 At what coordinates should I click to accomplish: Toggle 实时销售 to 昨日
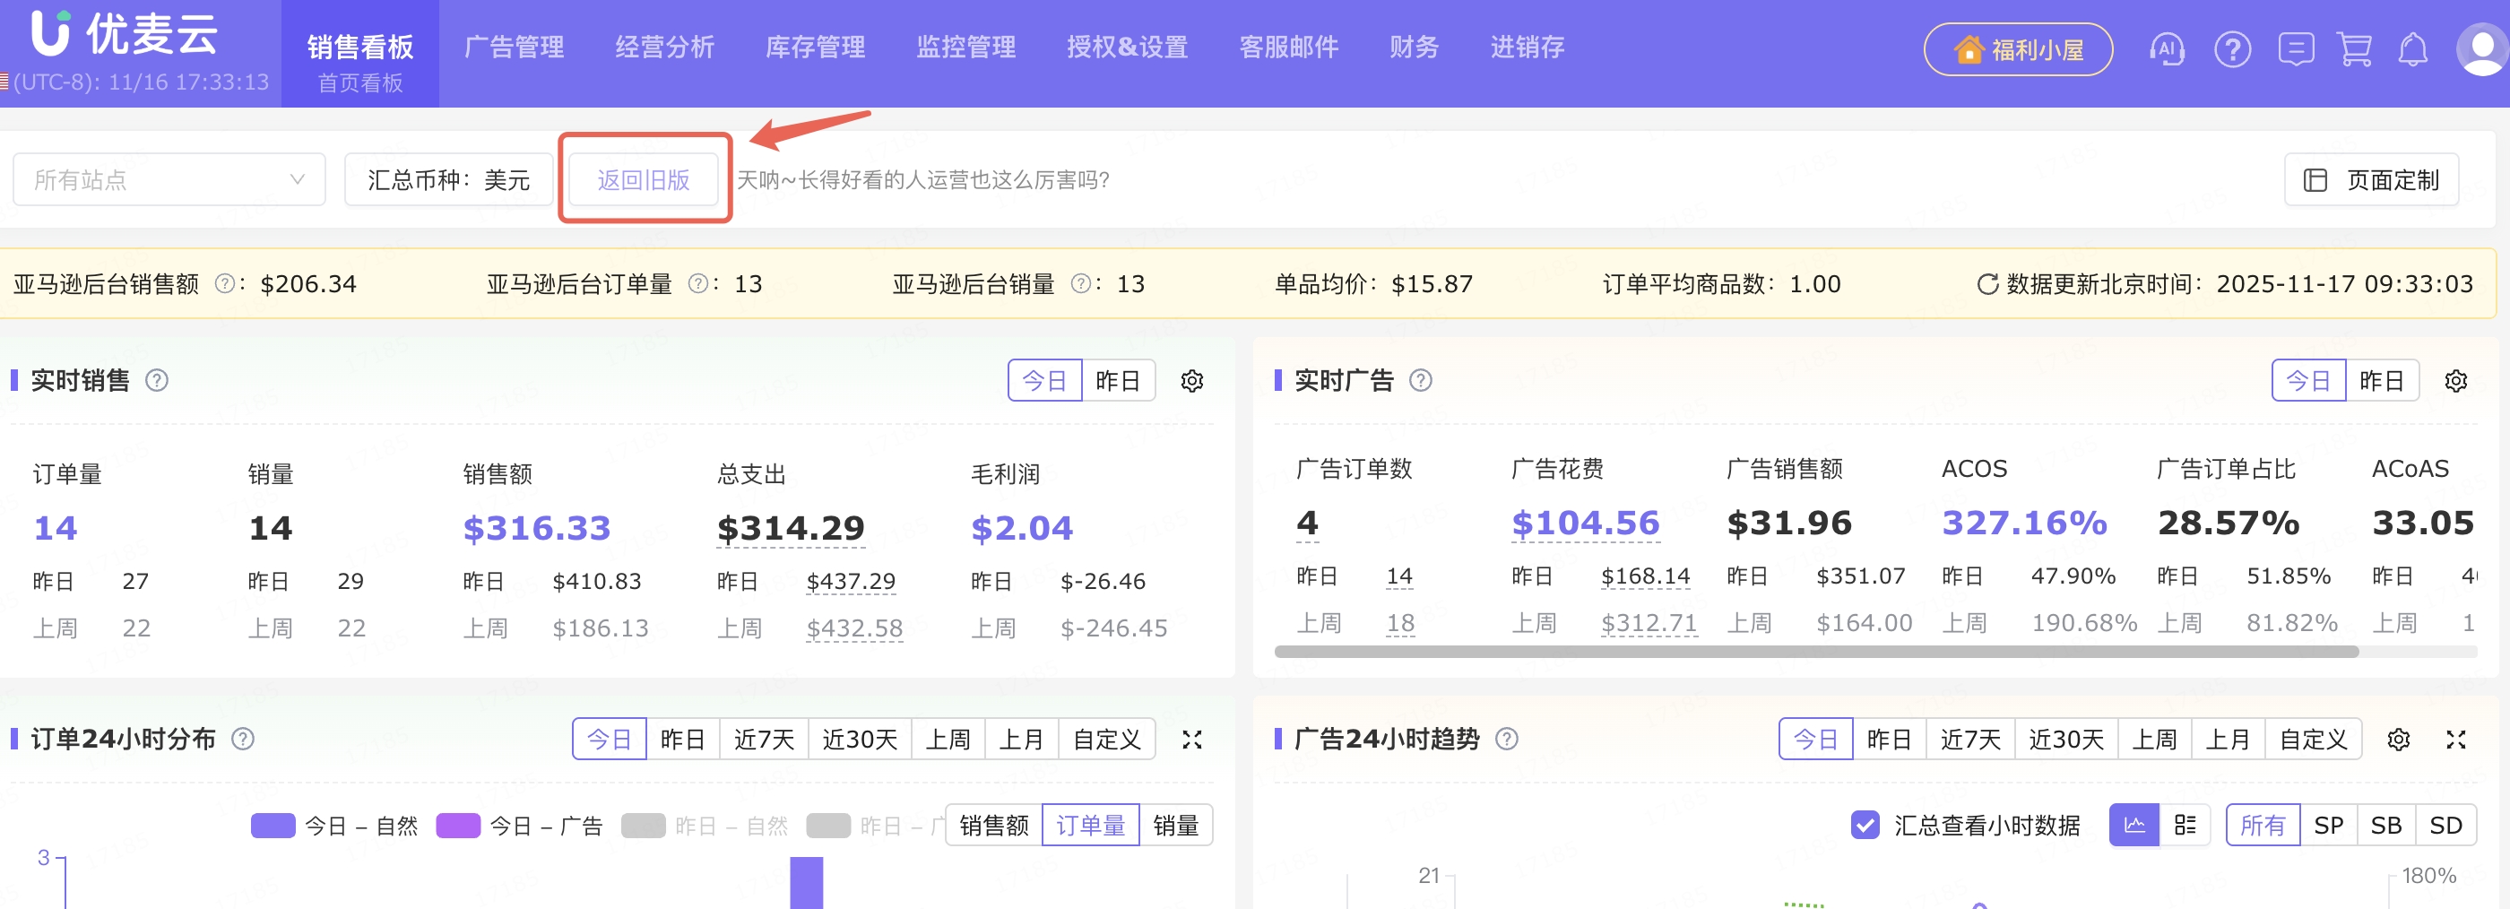[x=1118, y=381]
